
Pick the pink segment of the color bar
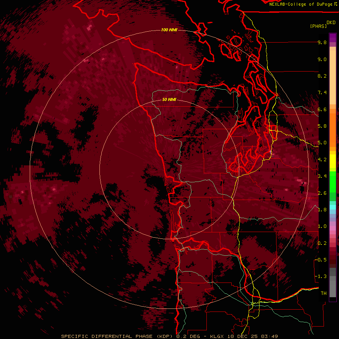tap(333, 228)
